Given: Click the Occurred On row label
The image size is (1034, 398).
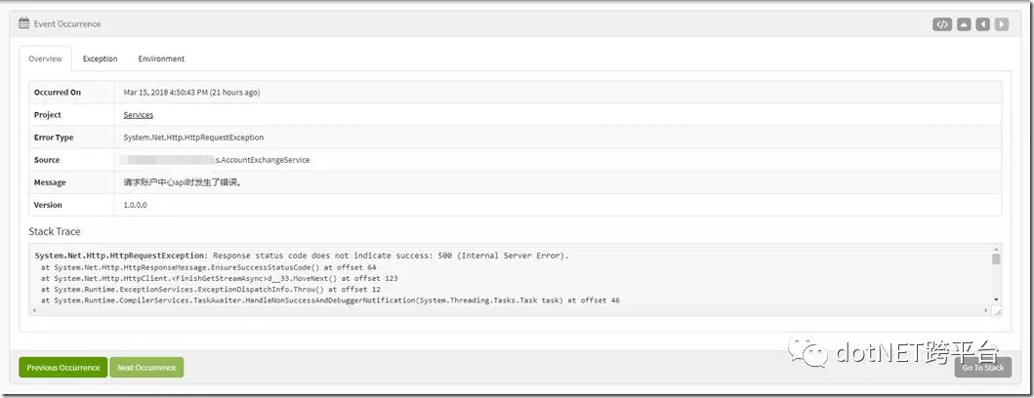Looking at the screenshot, I should 58,93.
